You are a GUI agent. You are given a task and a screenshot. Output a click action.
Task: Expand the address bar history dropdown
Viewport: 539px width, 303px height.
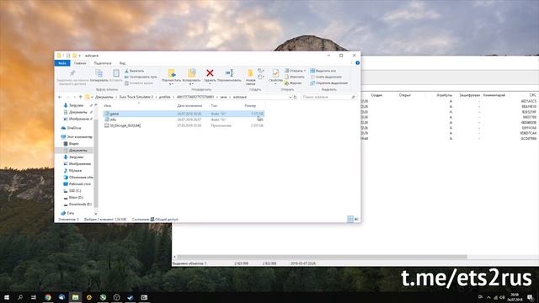[290, 98]
